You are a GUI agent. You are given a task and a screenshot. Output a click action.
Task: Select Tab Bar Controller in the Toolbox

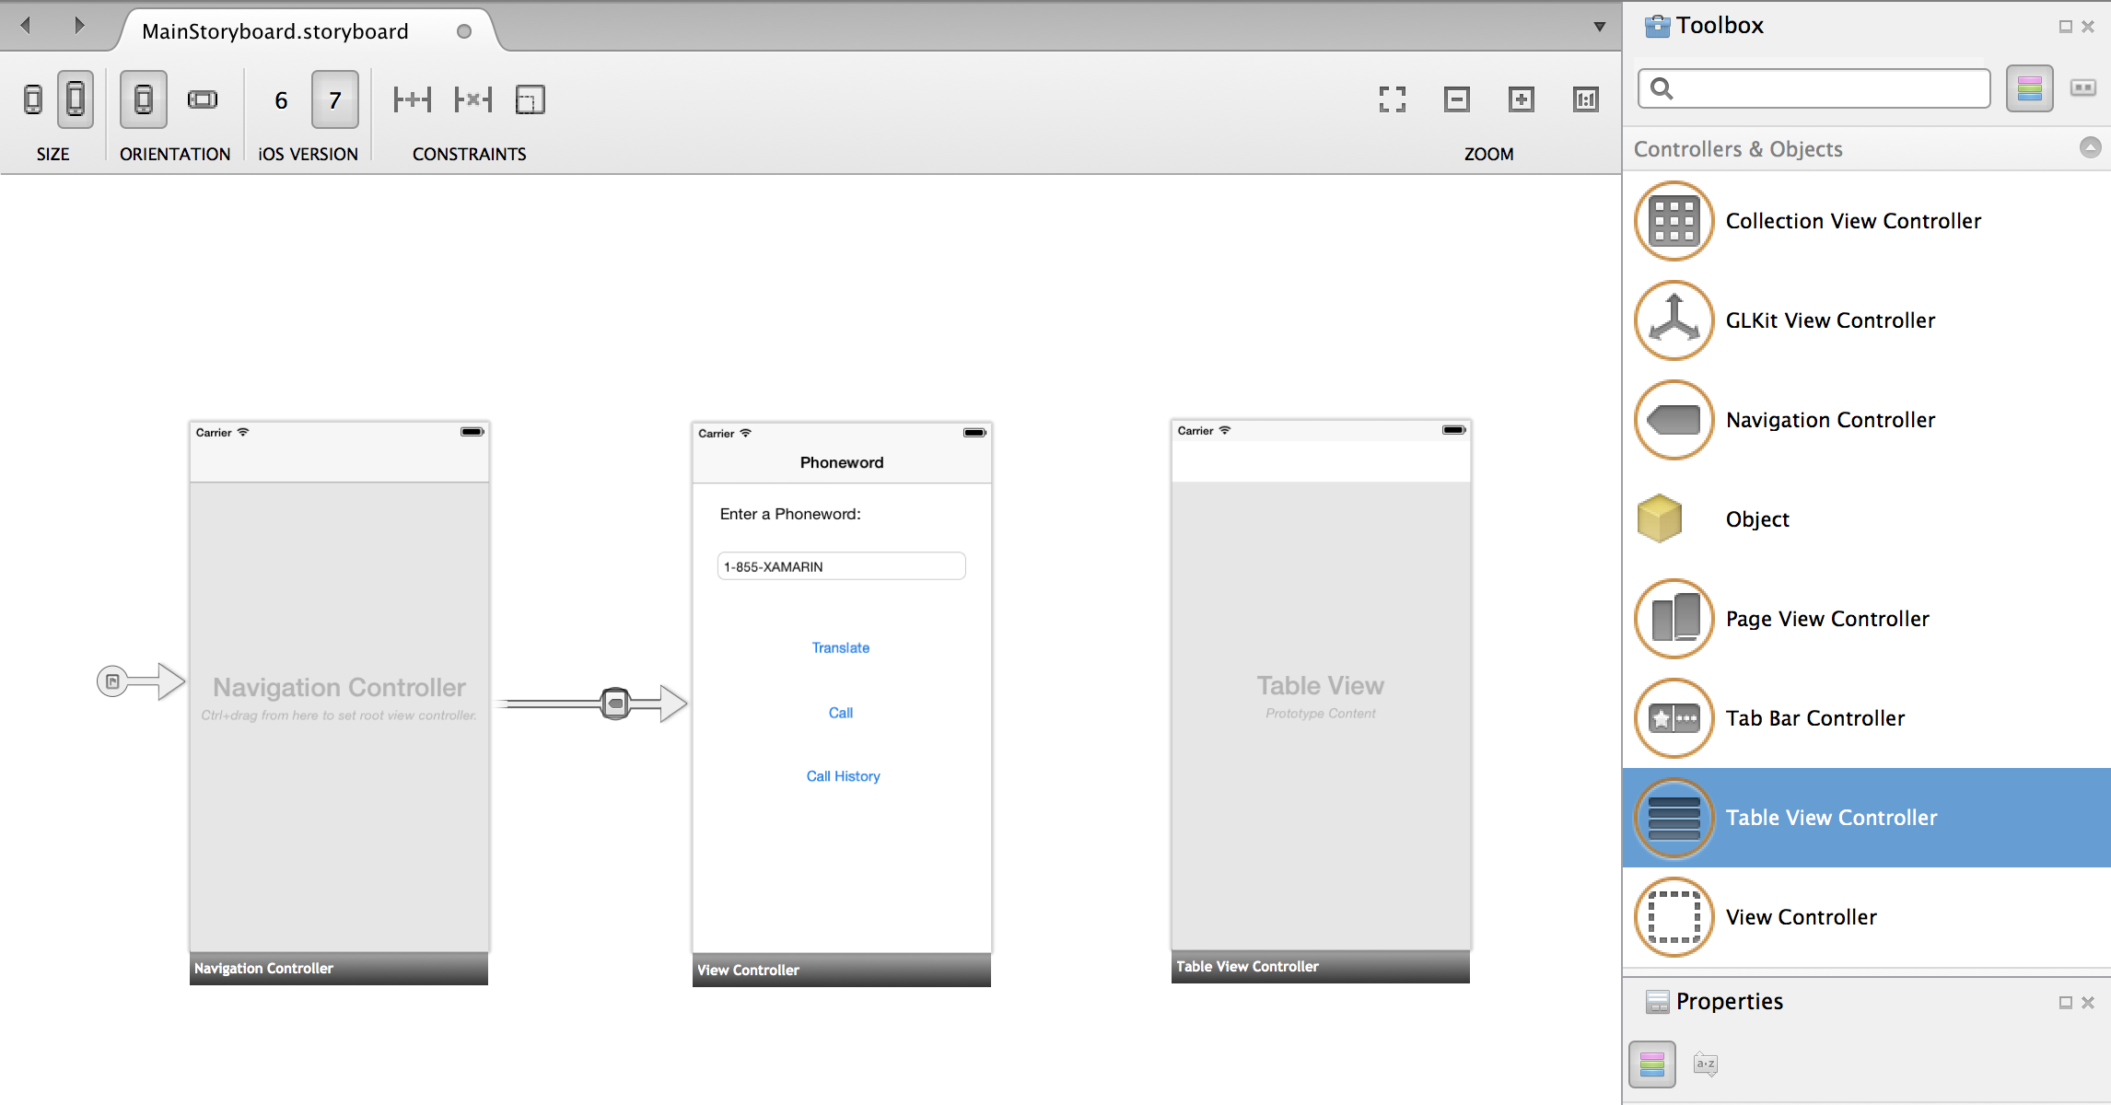[x=1814, y=718]
